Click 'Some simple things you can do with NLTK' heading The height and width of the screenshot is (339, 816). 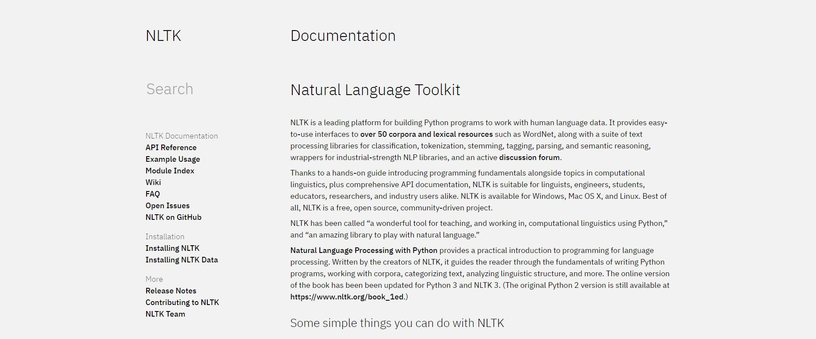397,323
